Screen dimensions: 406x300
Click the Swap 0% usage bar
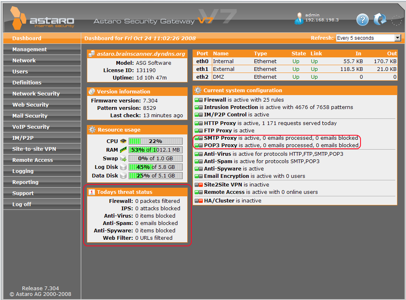pyautogui.click(x=156, y=158)
